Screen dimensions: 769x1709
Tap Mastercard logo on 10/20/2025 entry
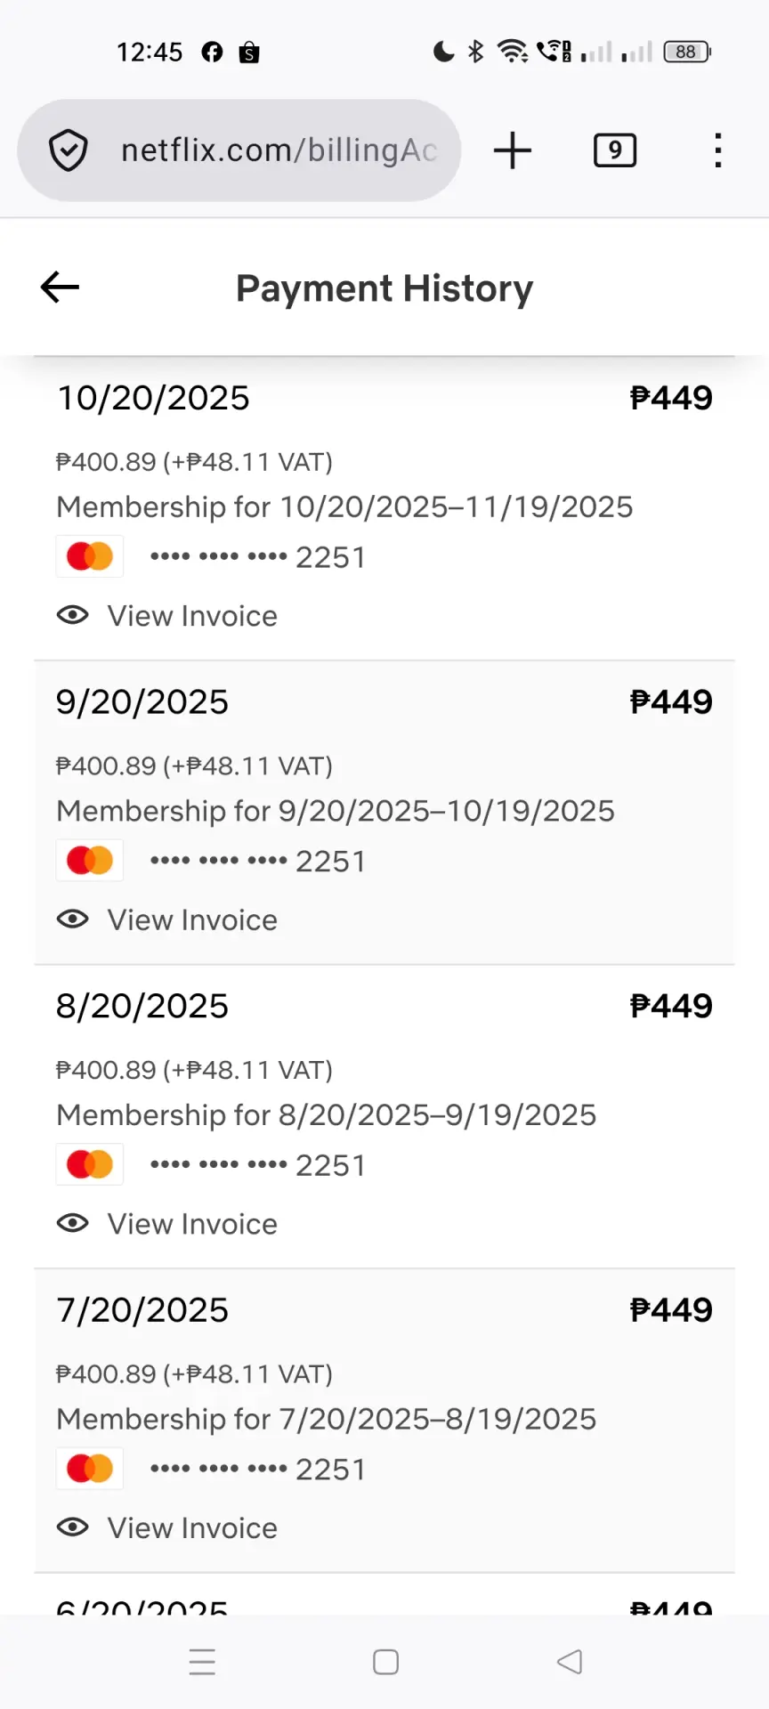click(90, 556)
